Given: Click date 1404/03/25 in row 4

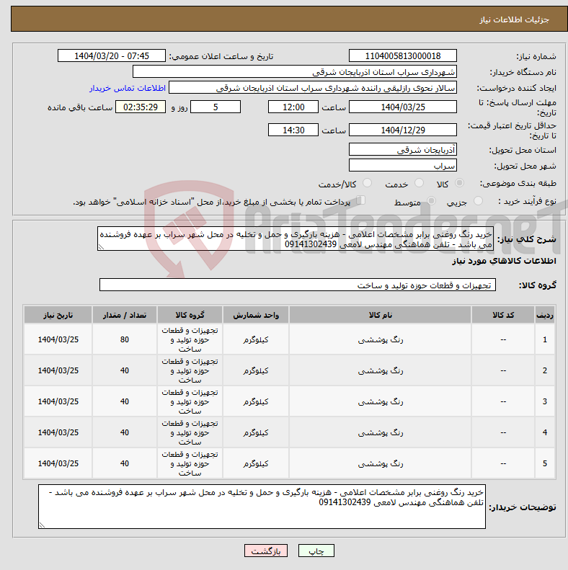Looking at the screenshot, I should (x=58, y=432).
